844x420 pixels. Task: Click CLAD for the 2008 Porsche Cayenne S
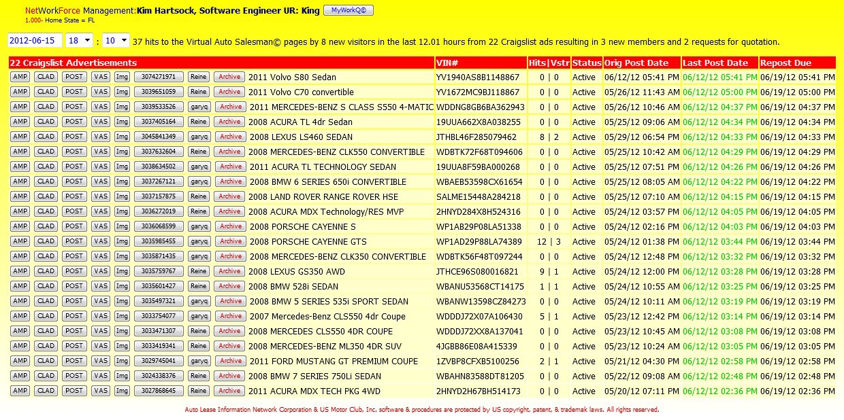[x=46, y=226]
